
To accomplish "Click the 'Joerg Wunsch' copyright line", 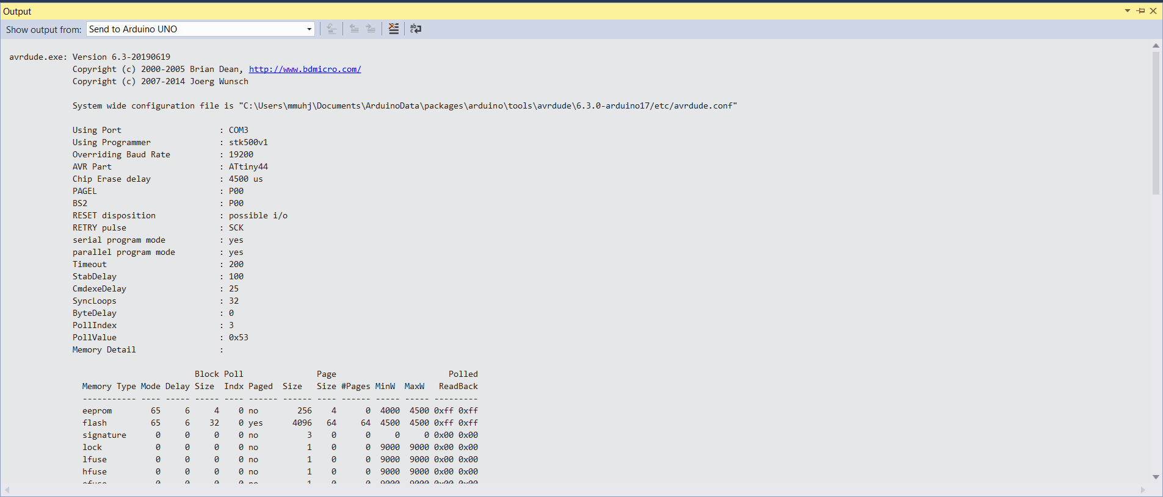I will pyautogui.click(x=161, y=81).
